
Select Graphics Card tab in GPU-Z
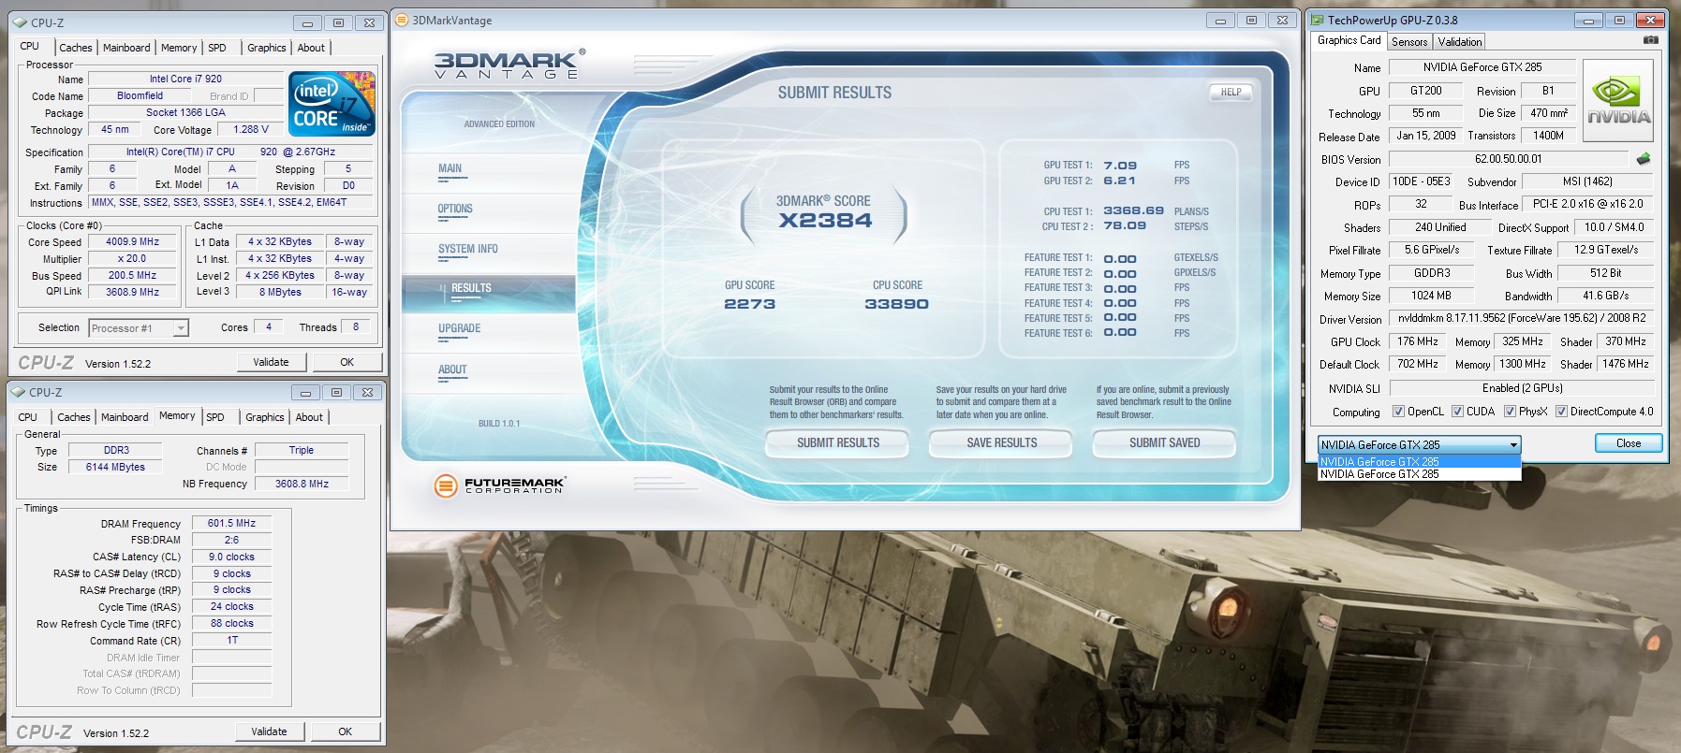pos(1349,40)
